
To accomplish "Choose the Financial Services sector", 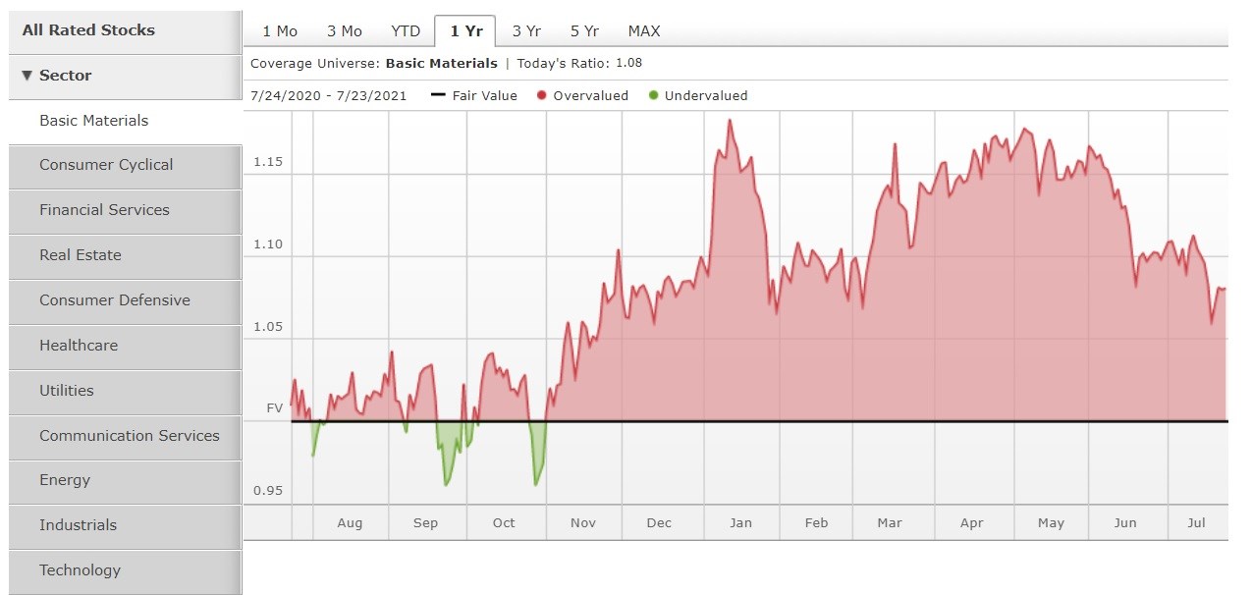I will (x=104, y=210).
